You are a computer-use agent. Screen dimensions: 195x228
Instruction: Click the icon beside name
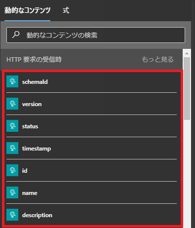[x=12, y=192]
